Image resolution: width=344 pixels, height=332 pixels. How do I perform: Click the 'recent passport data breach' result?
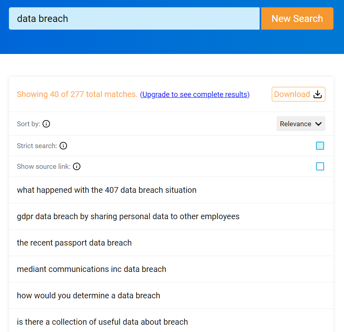click(74, 243)
